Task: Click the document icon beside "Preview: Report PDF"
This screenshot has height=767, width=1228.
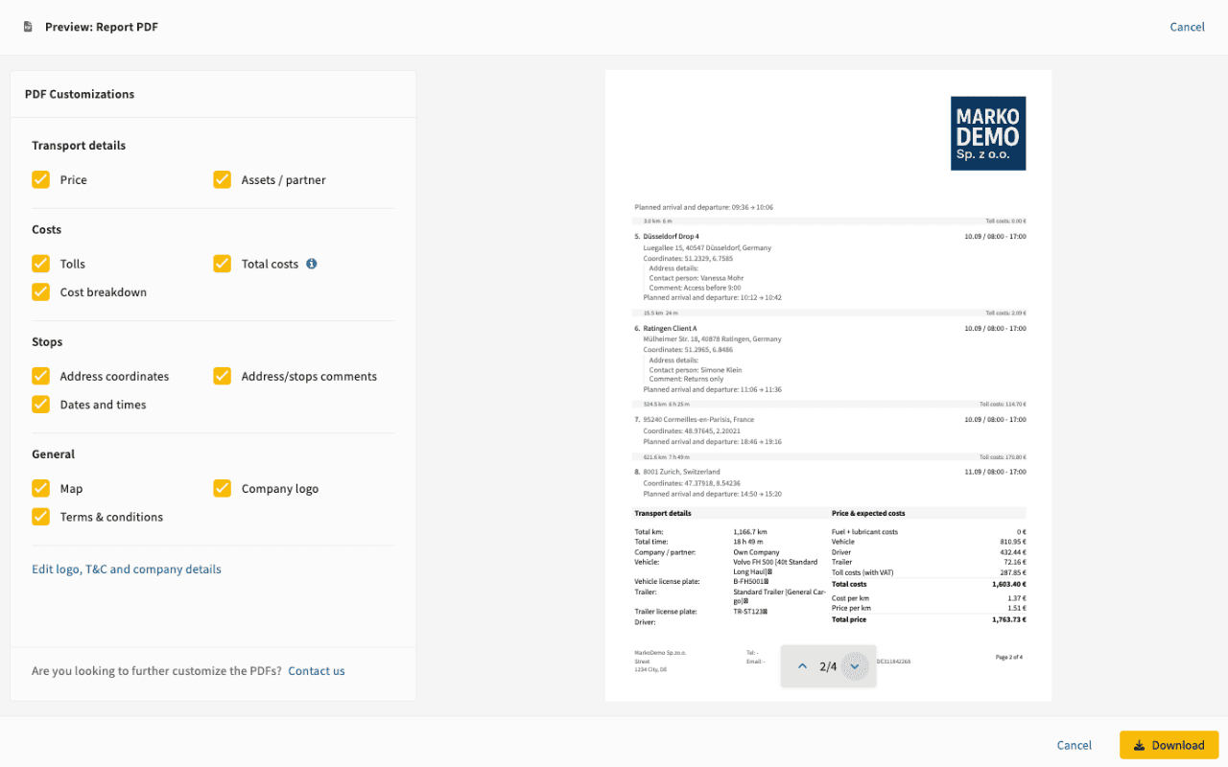Action: coord(28,27)
